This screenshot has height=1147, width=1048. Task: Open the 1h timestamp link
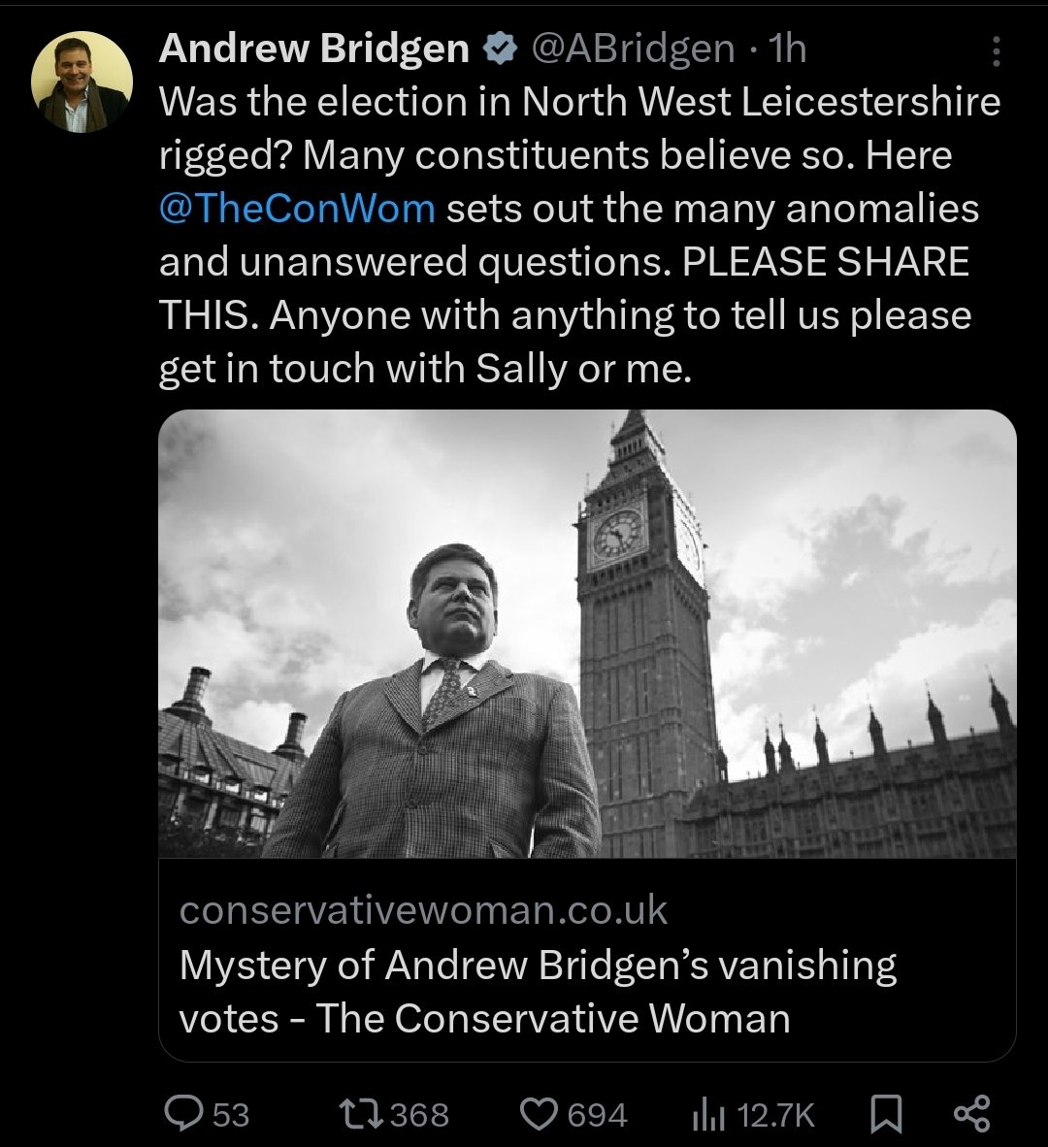[x=788, y=49]
